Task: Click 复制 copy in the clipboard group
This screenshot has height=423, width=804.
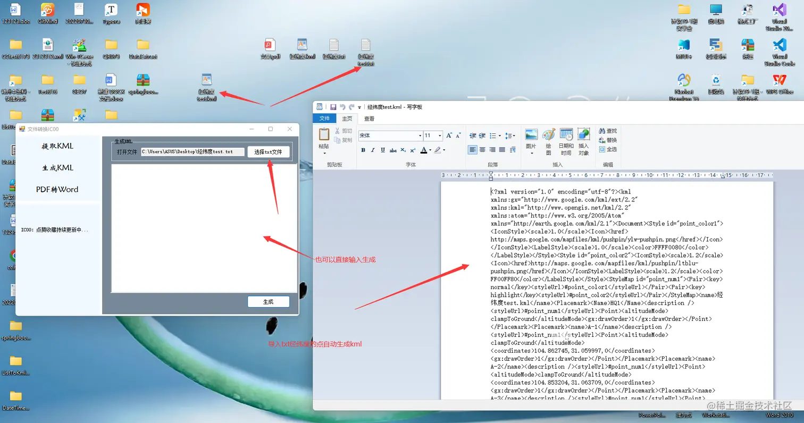Action: click(343, 140)
